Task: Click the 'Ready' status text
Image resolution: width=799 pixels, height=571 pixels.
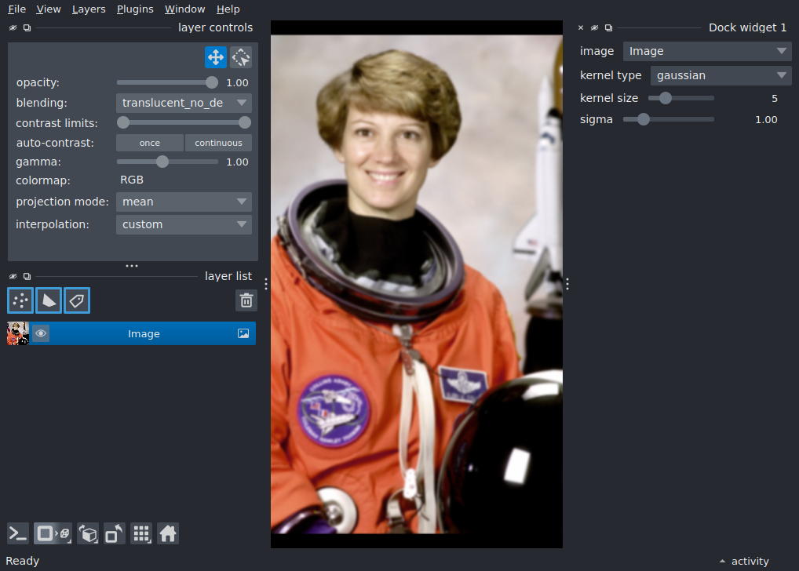Action: coord(23,561)
